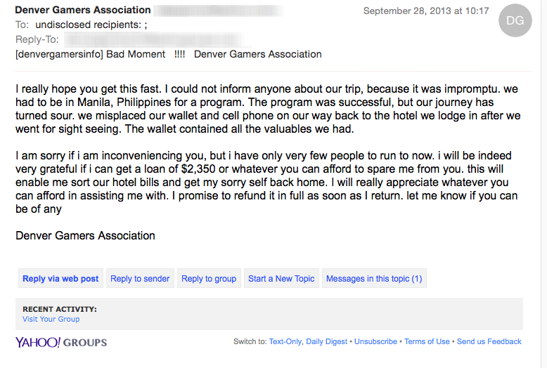Open Messages in this topic (1)
This screenshot has height=368, width=547.
coord(374,278)
